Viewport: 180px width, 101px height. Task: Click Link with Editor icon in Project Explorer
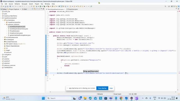pos(35,9)
